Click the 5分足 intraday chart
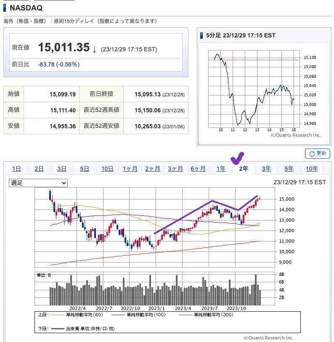 254,89
